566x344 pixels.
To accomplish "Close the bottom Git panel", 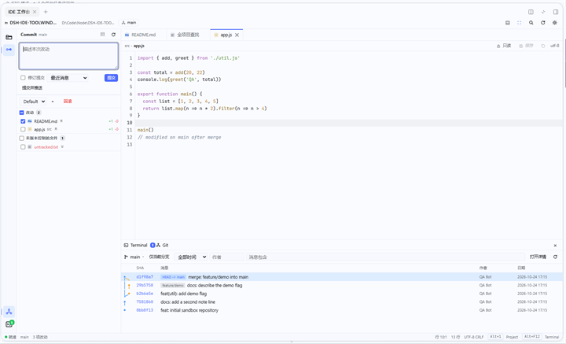I will tap(555, 246).
